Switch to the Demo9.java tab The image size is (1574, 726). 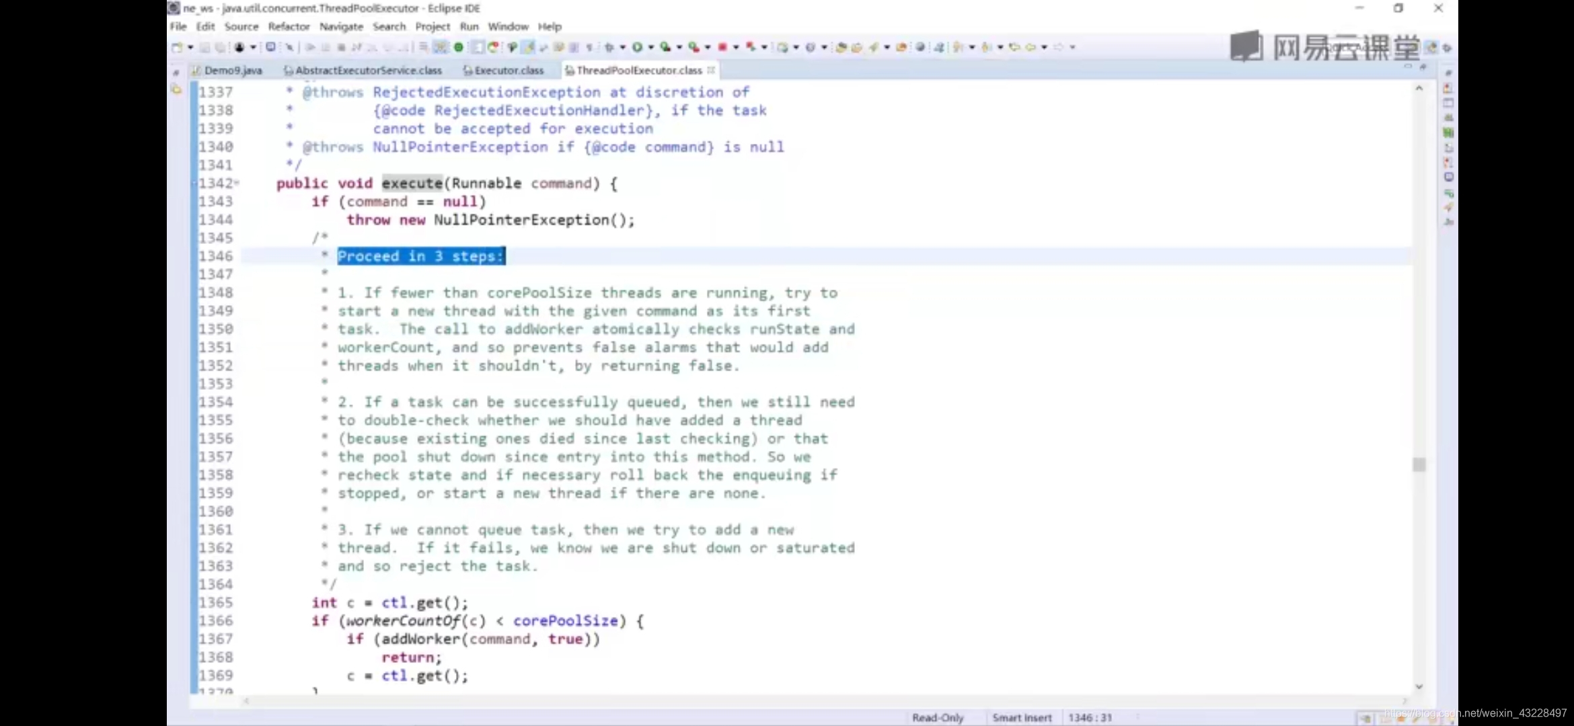[x=227, y=70]
